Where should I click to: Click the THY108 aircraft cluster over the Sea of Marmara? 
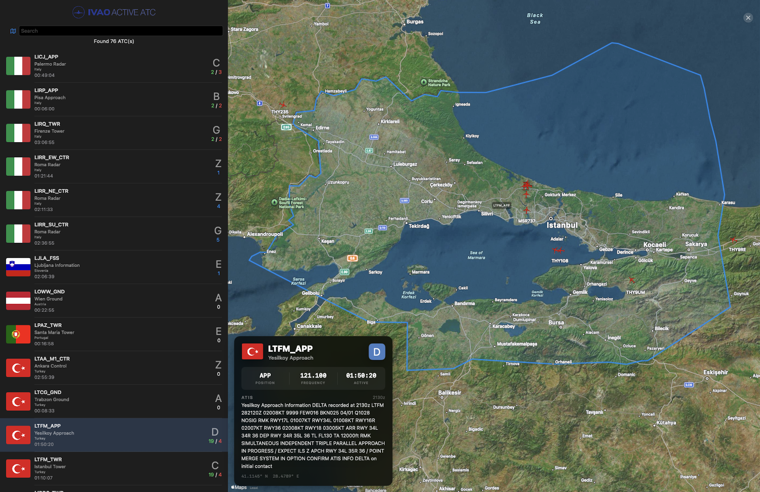(x=558, y=250)
